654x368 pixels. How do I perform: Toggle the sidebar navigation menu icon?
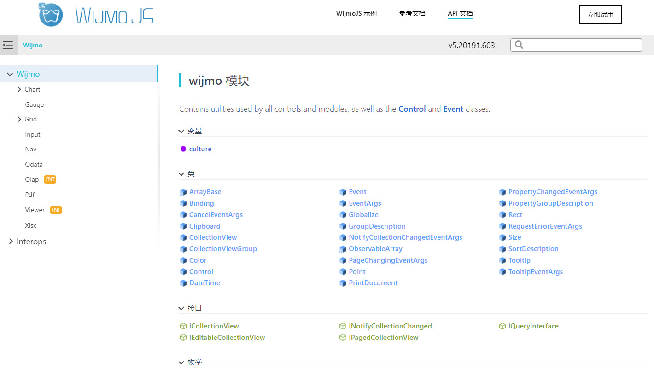tap(8, 45)
